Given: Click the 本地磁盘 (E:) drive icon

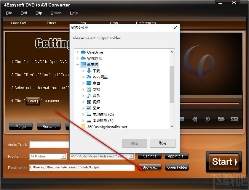Looking at the screenshot, I should pyautogui.click(x=89, y=121).
